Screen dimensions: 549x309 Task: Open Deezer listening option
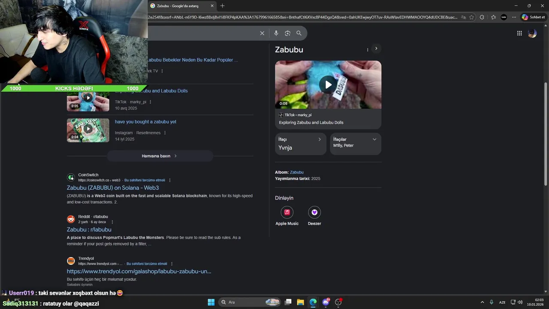point(314,216)
